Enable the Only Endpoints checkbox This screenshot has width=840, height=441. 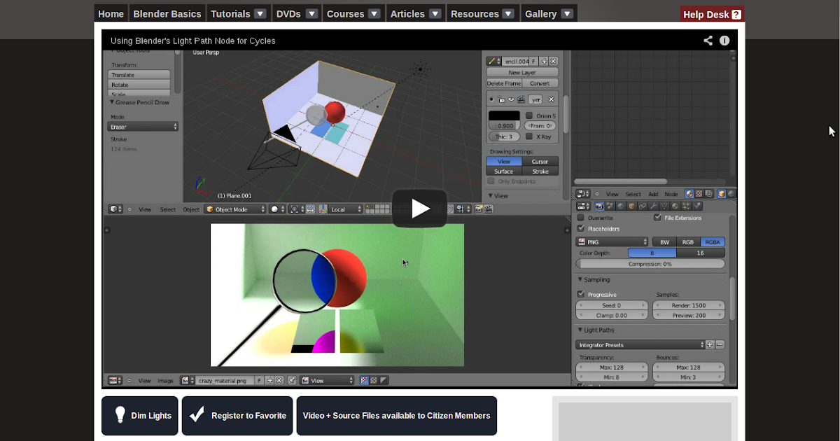pos(492,181)
